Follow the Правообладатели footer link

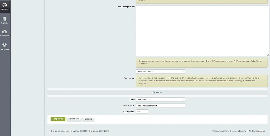pyautogui.click(x=221, y=131)
